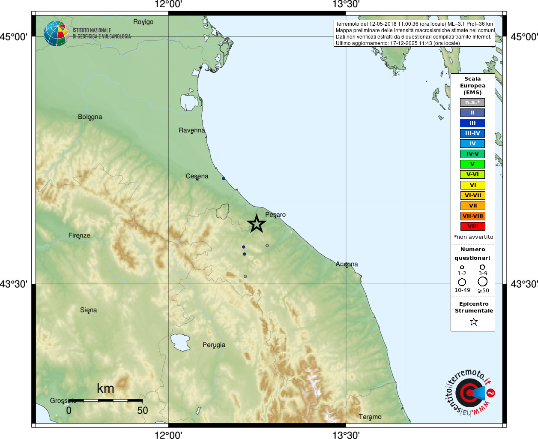This screenshot has height=439, width=538.
Task: Click the 'Terremoto del 12-05-2018' info line
Action: tap(414, 24)
